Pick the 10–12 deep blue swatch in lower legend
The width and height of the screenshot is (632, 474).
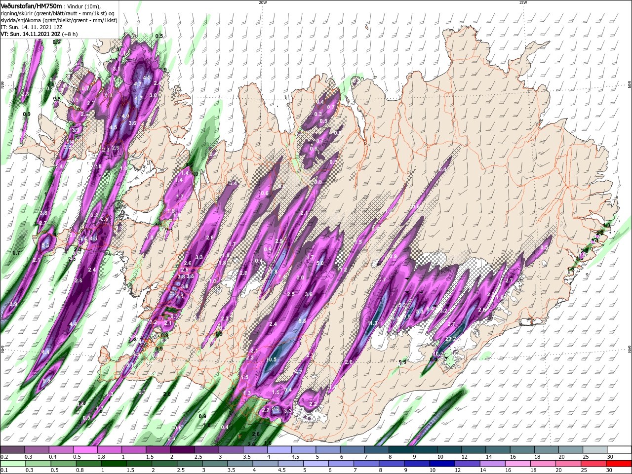(x=443, y=464)
